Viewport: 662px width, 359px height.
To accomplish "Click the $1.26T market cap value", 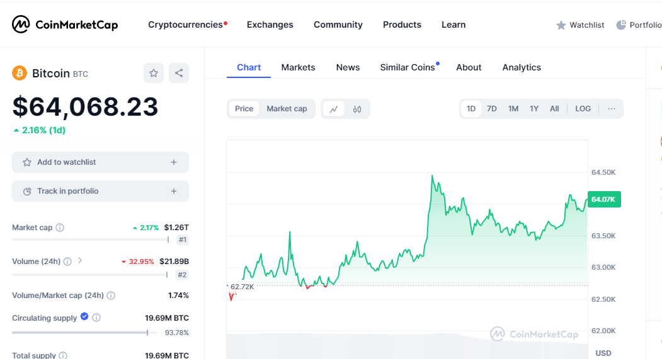I will (x=176, y=228).
